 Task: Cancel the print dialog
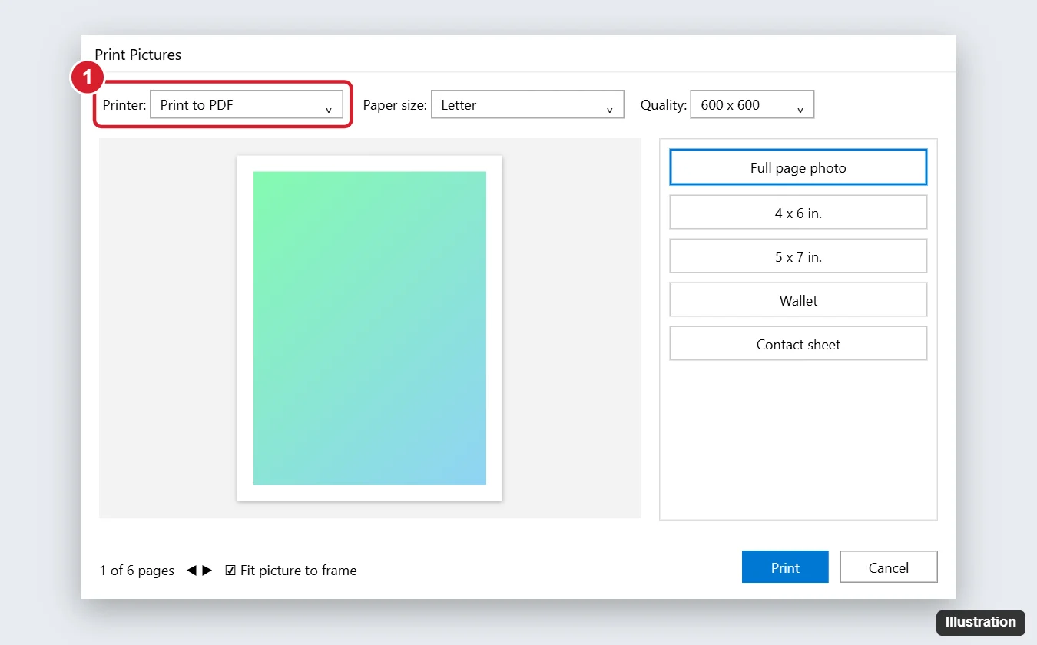tap(889, 567)
